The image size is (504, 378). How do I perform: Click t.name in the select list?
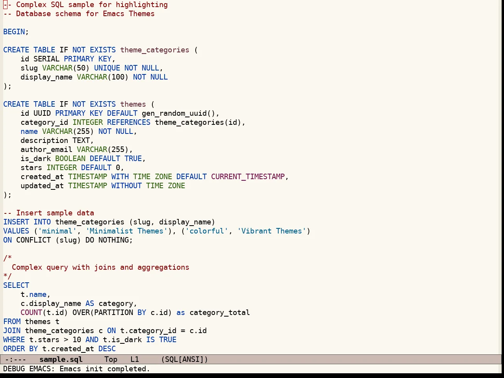tap(33, 294)
